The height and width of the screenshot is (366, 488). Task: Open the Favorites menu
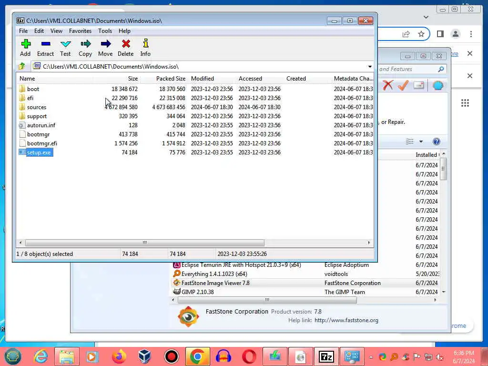pyautogui.click(x=80, y=31)
